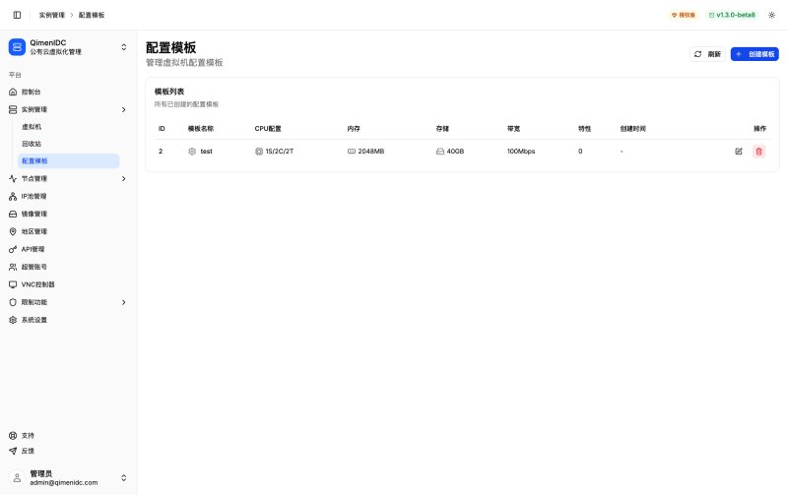Click the QimenIDC logo icon
The width and height of the screenshot is (788, 495).
pyautogui.click(x=17, y=47)
